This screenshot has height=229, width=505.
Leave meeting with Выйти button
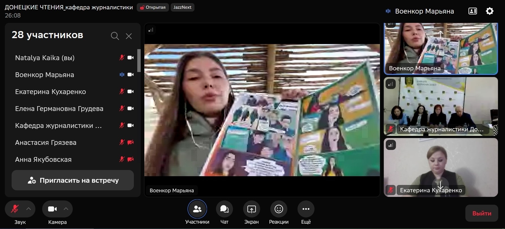coord(482,213)
